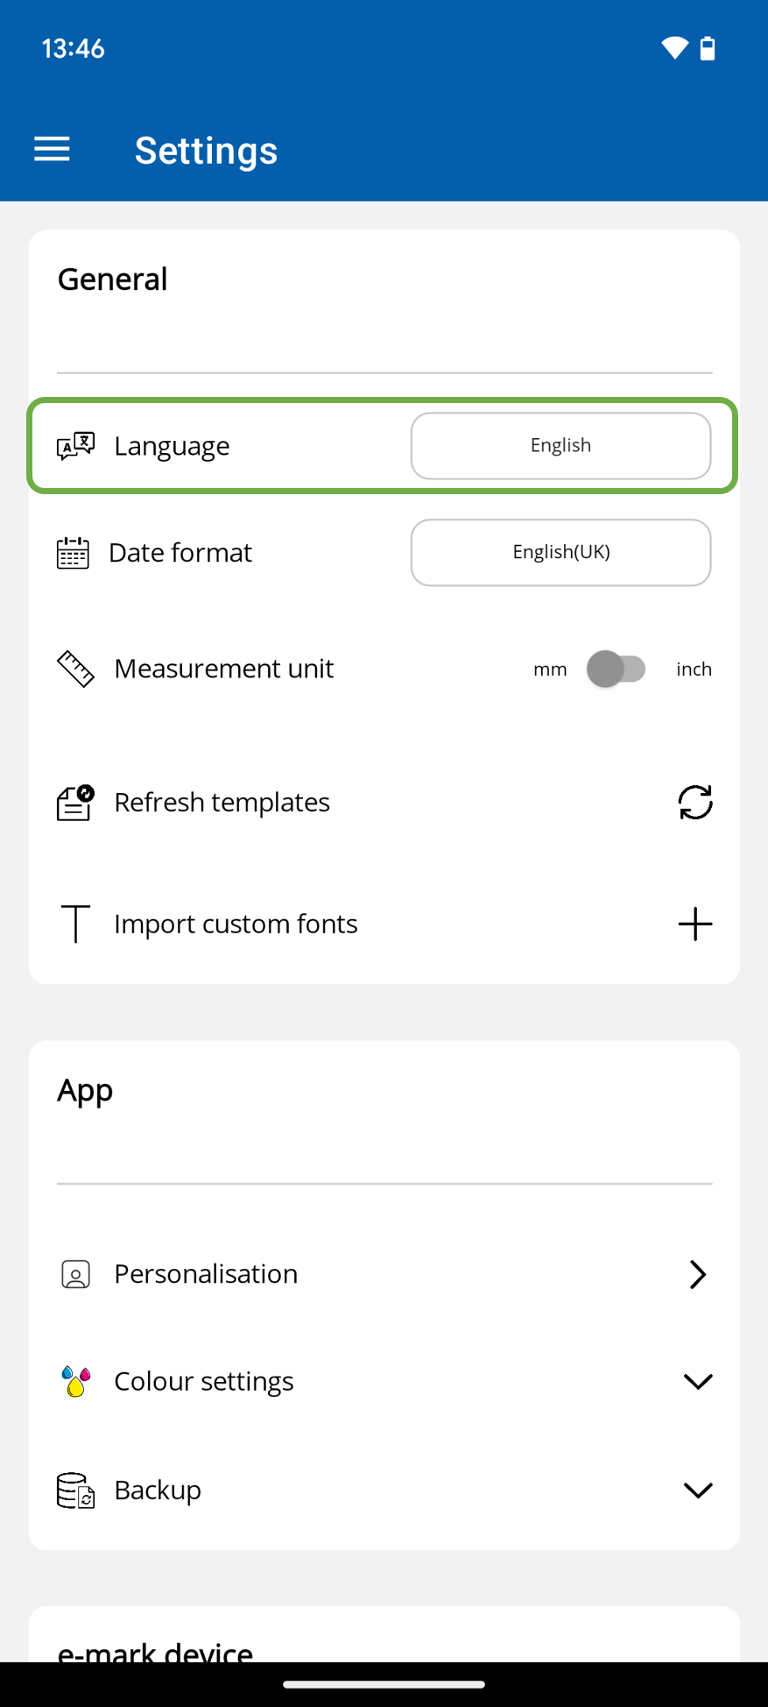768x1707 pixels.
Task: Tap the Refresh templates sync icon
Action: [x=694, y=802]
